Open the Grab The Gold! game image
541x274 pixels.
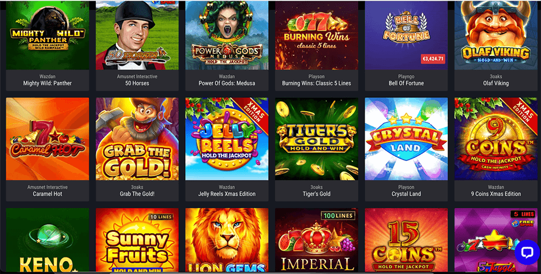click(x=137, y=139)
